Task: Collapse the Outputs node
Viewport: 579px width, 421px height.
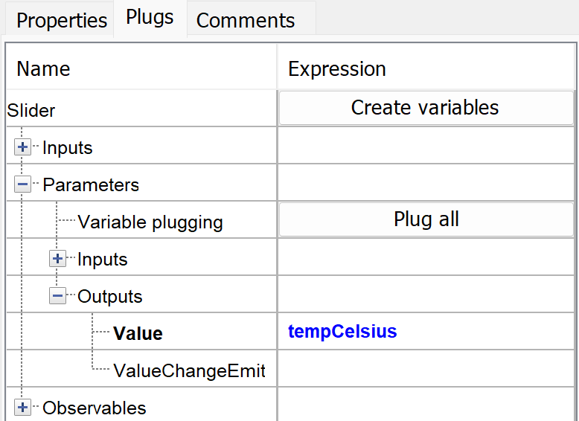Action: [58, 296]
